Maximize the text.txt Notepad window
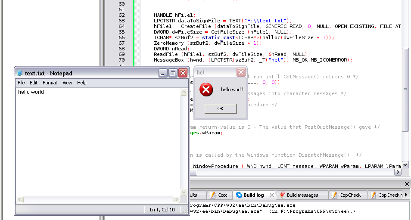Screen dimensions: 411x220 (x=173, y=73)
